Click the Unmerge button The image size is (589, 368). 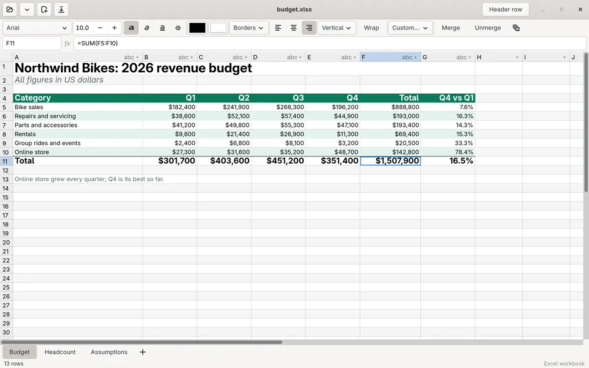[488, 28]
